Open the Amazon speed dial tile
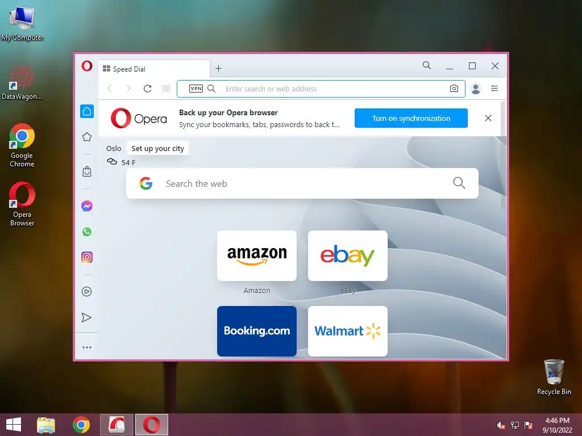The height and width of the screenshot is (436, 582). pos(257,256)
